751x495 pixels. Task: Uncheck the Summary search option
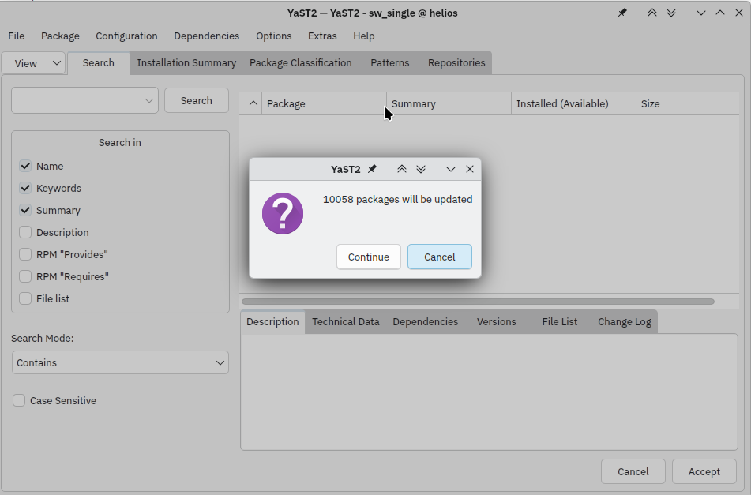(x=25, y=210)
